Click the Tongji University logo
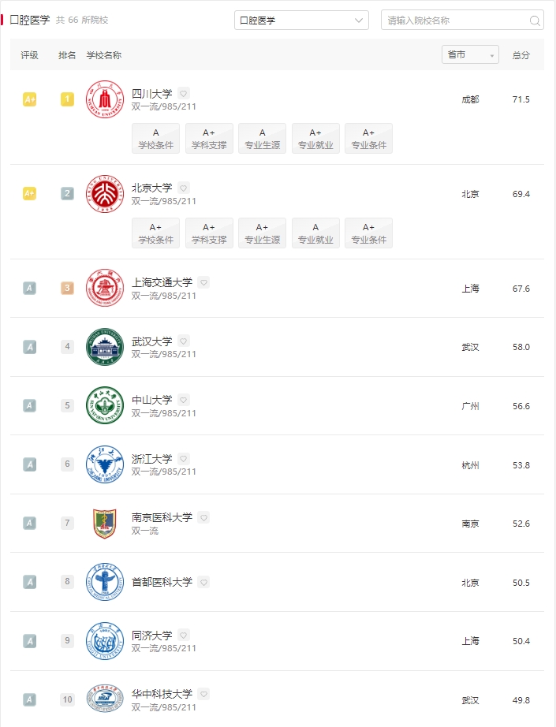556x727 pixels. (105, 641)
